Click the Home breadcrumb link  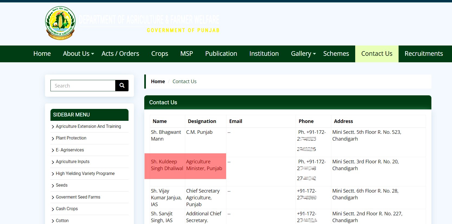coord(158,82)
